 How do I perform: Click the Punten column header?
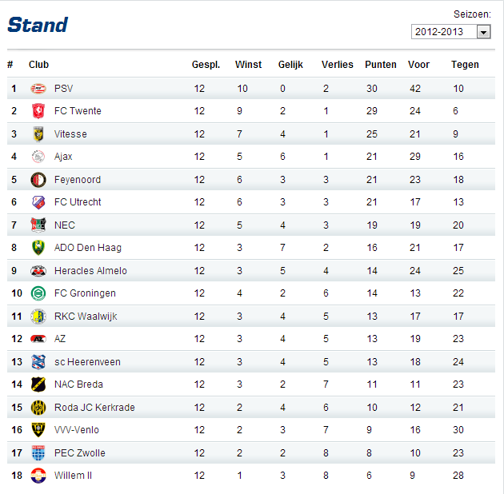tap(381, 65)
